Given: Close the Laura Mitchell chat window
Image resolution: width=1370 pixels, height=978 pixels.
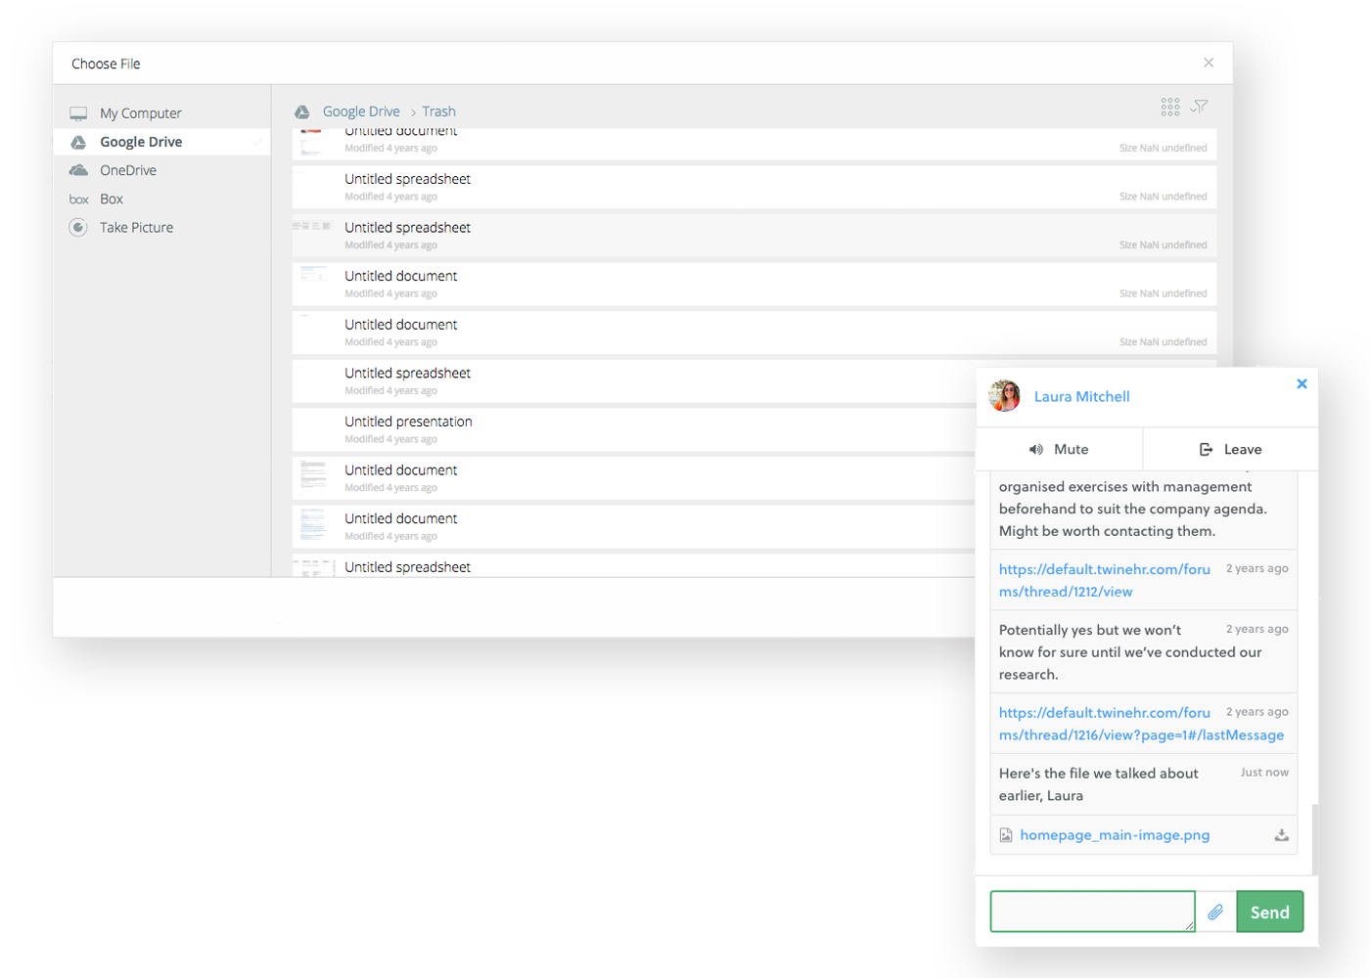Looking at the screenshot, I should click(1301, 384).
